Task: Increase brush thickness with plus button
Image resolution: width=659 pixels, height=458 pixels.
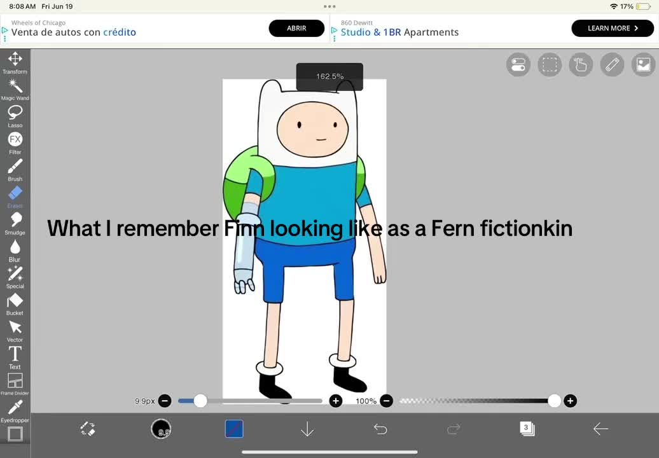Action: click(x=335, y=401)
